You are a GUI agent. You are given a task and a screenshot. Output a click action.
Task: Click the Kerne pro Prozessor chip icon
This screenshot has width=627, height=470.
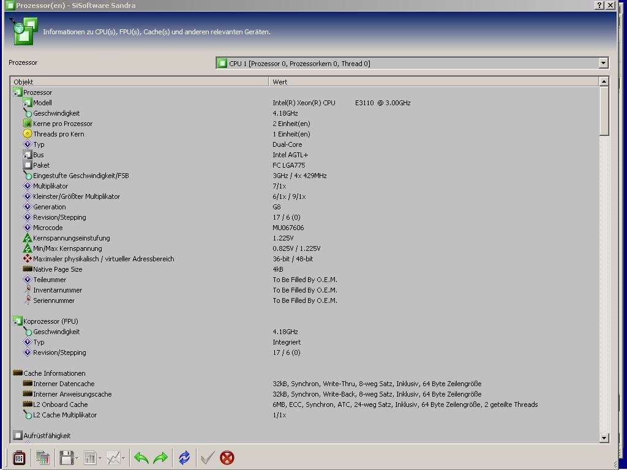[27, 124]
